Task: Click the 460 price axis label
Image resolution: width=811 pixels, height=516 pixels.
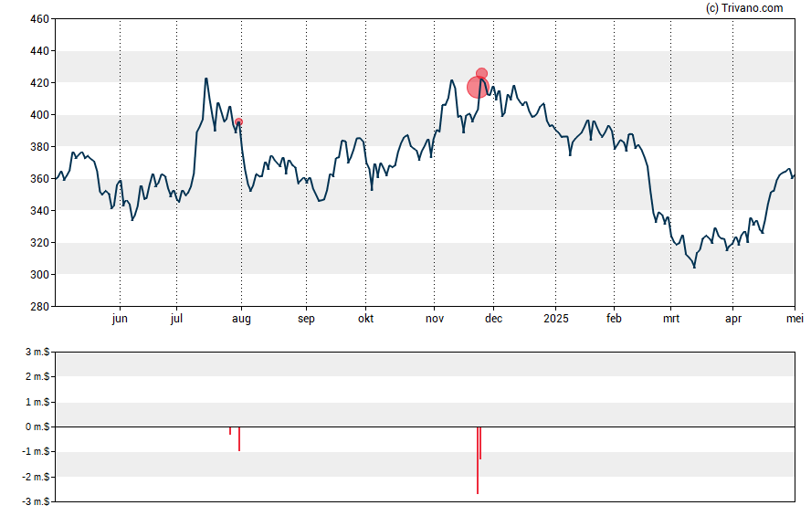Action: click(x=40, y=19)
